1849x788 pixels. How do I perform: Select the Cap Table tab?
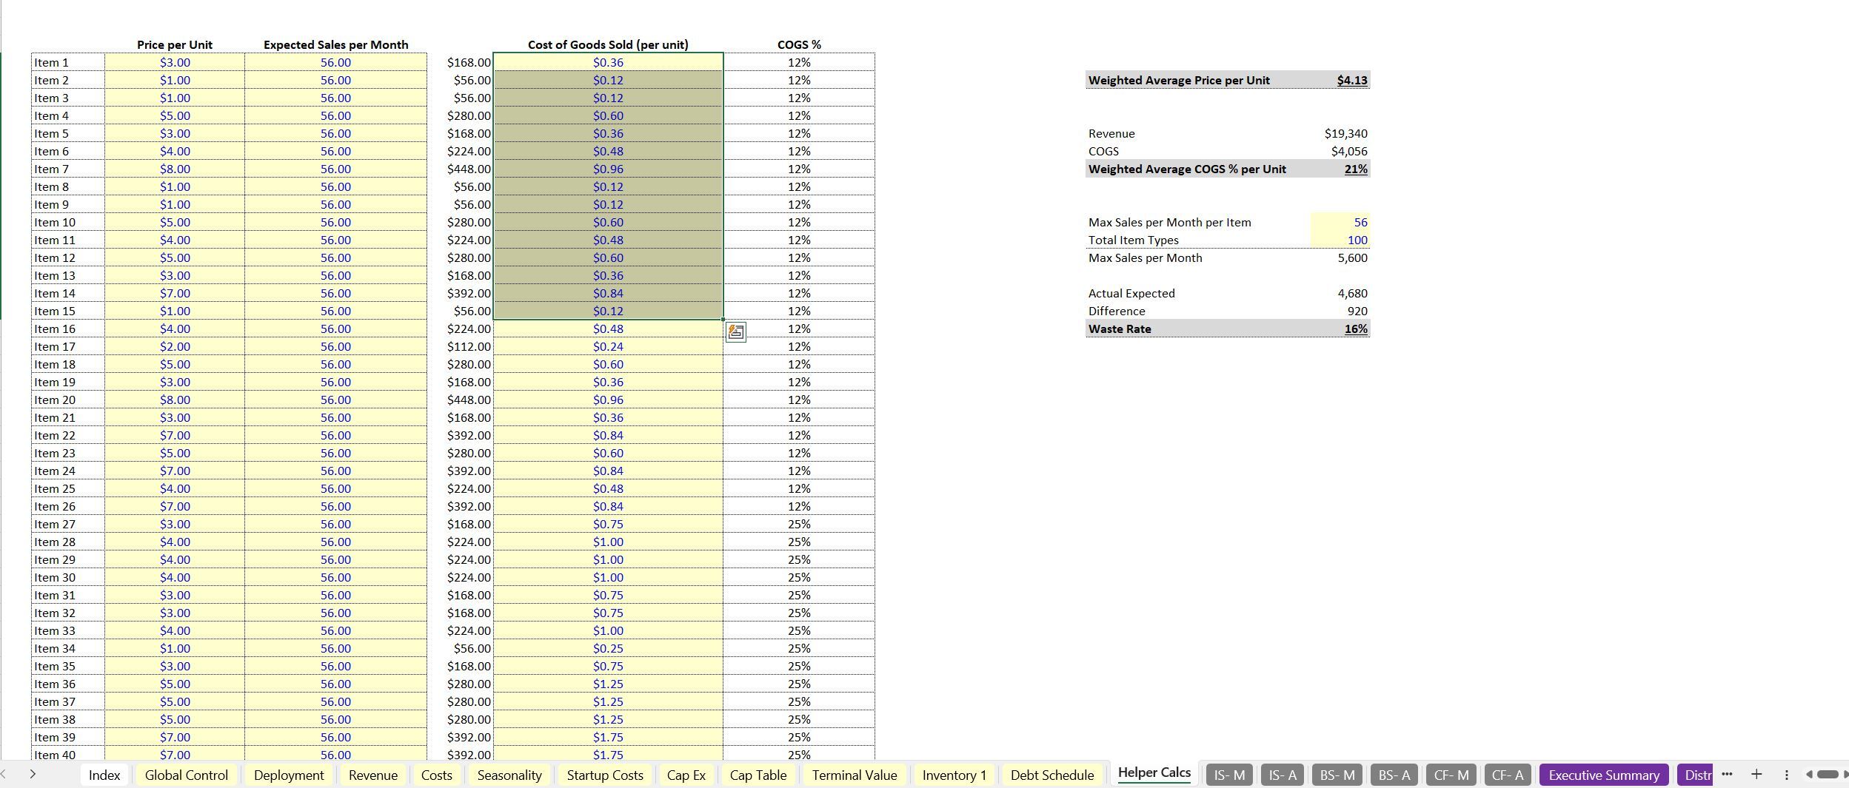coord(758,775)
